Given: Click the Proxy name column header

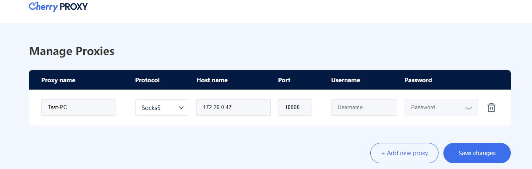Looking at the screenshot, I should coord(58,80).
